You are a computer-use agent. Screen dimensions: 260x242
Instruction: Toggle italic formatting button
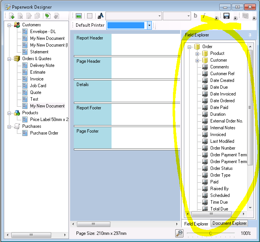click(x=204, y=16)
